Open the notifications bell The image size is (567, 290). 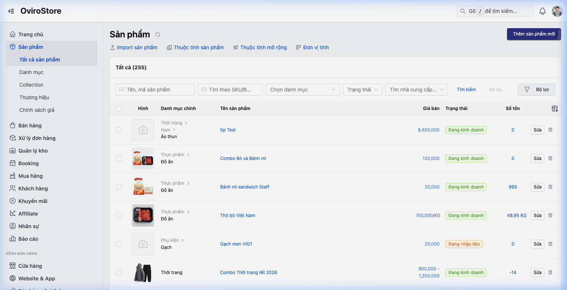(542, 11)
